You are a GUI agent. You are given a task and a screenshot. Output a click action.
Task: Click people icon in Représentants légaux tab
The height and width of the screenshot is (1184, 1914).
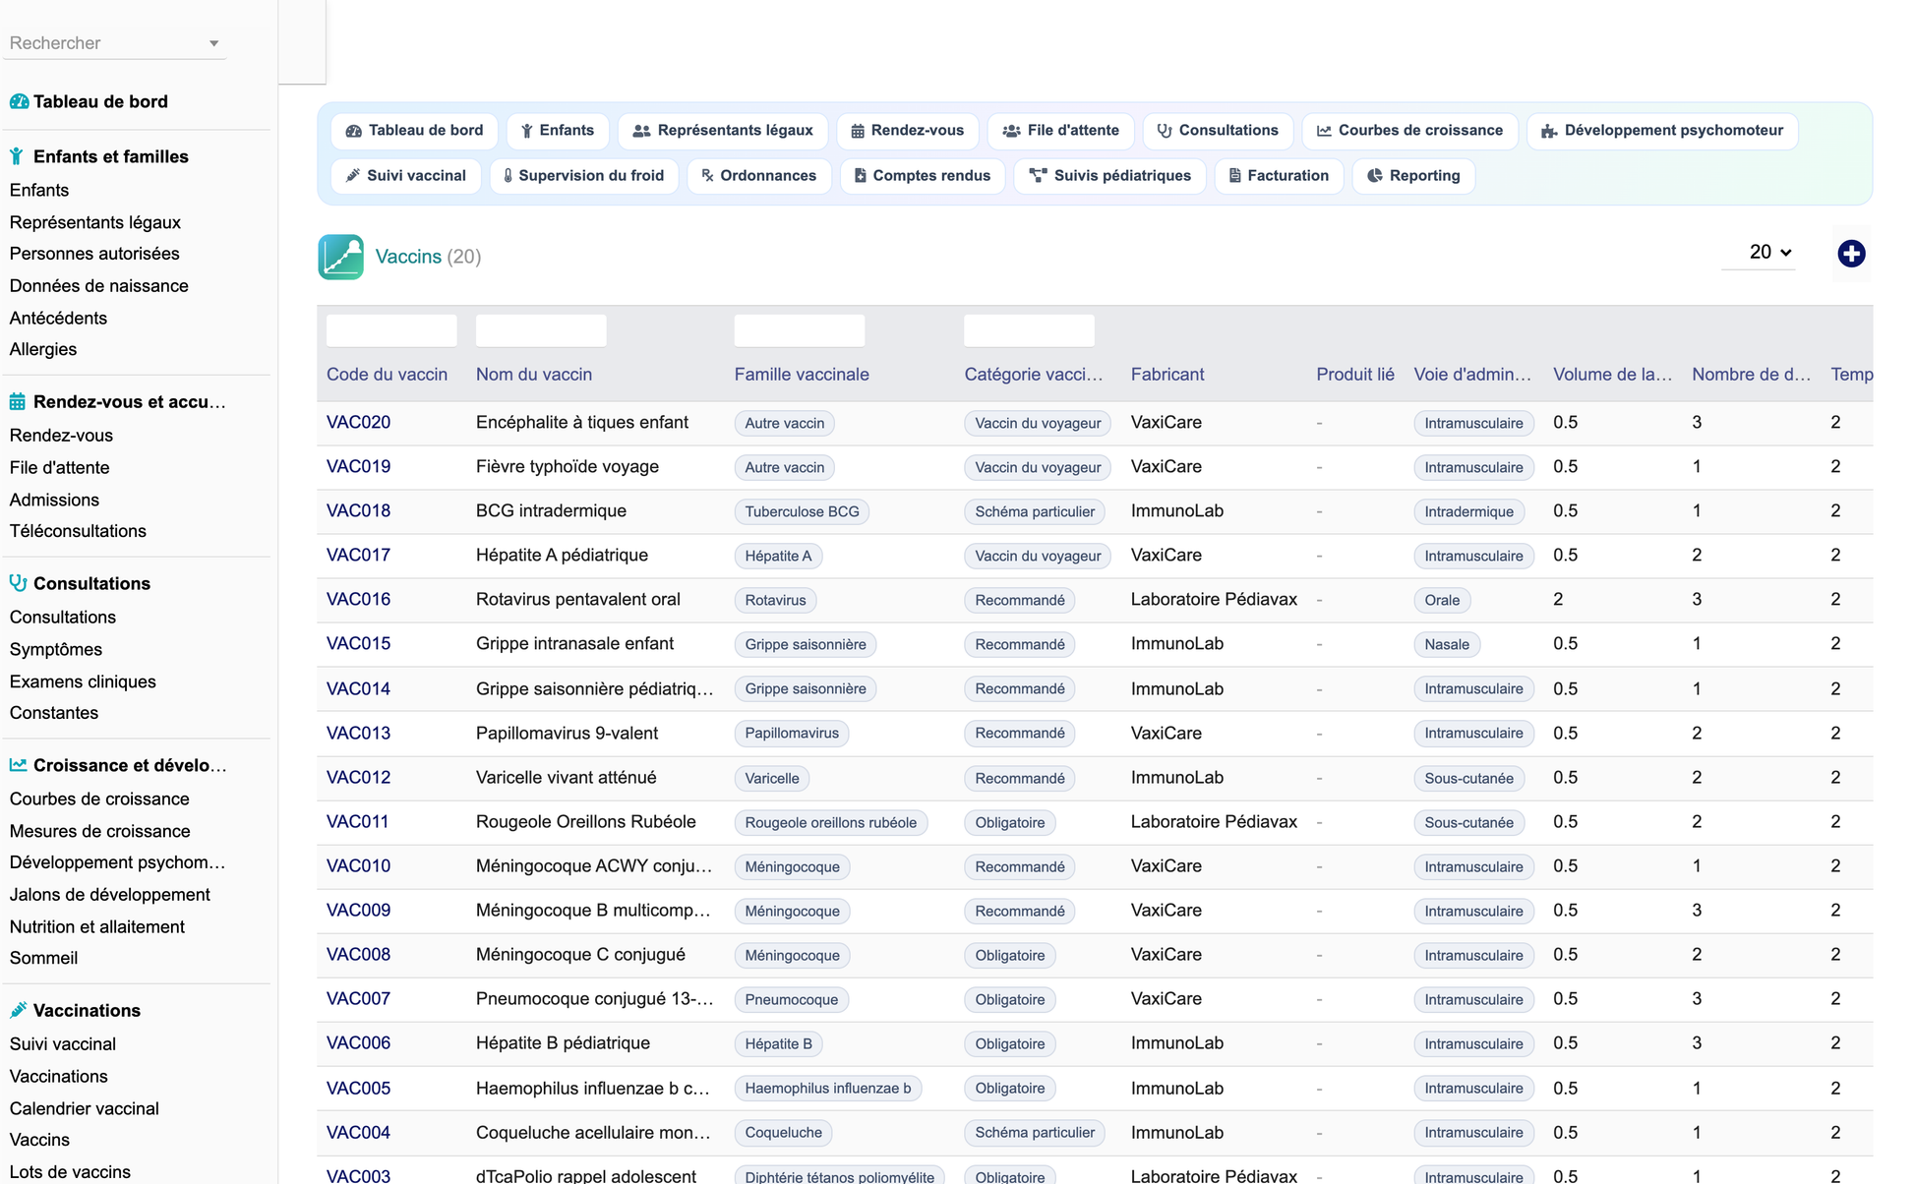pyautogui.click(x=641, y=131)
